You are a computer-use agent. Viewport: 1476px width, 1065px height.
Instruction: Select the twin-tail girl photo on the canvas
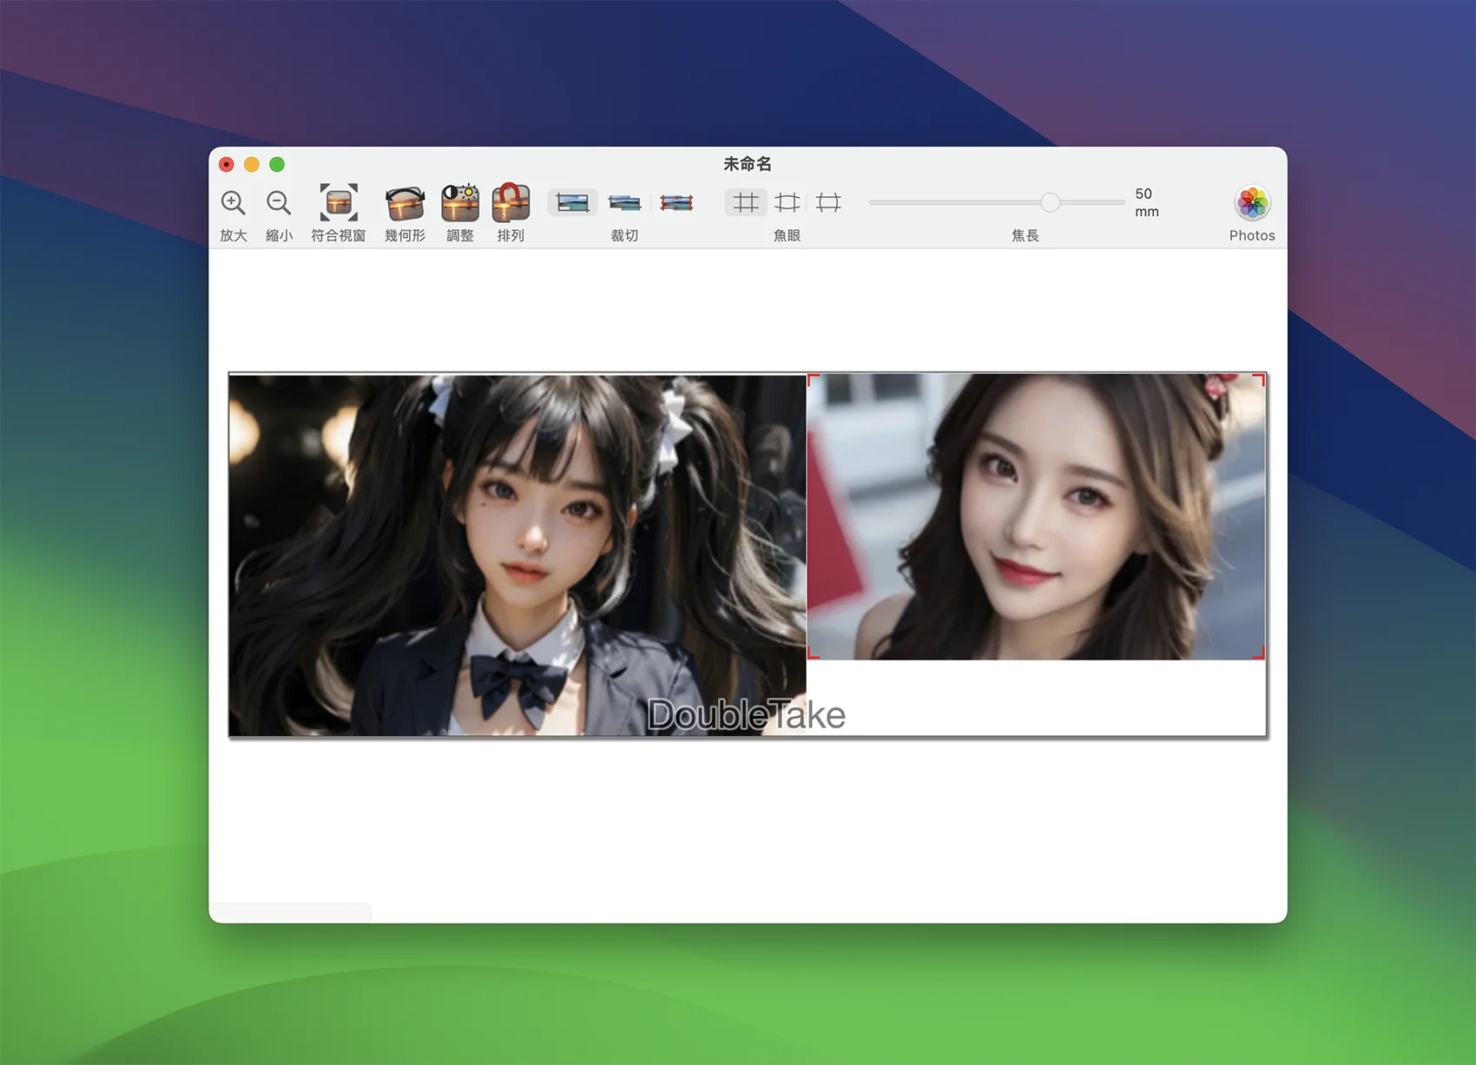517,556
